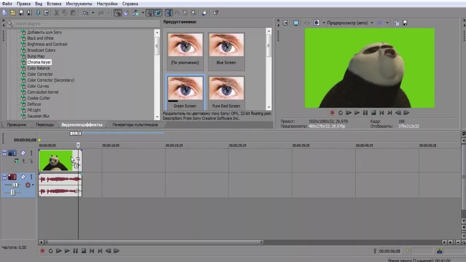This screenshot has height=262, width=466.
Task: Pause the video preview
Action: pyautogui.click(x=365, y=113)
